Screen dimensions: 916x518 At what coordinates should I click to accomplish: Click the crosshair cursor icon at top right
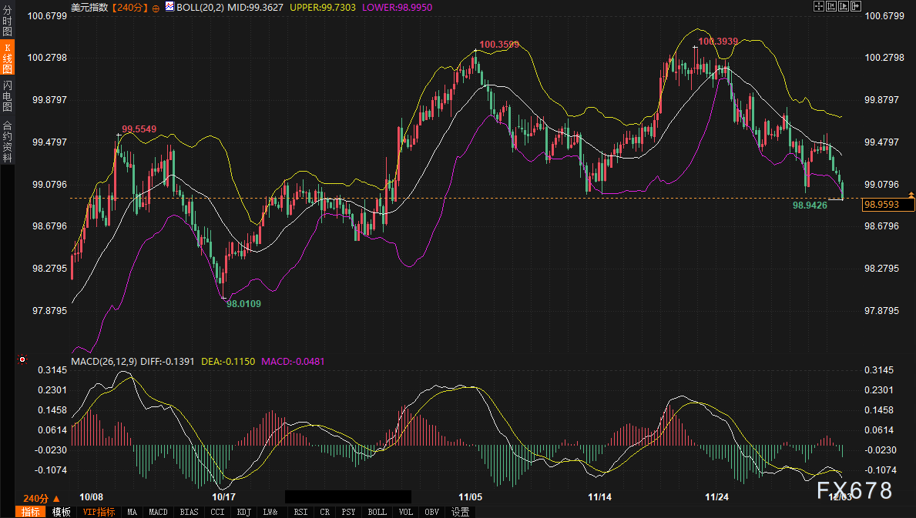pos(819,6)
